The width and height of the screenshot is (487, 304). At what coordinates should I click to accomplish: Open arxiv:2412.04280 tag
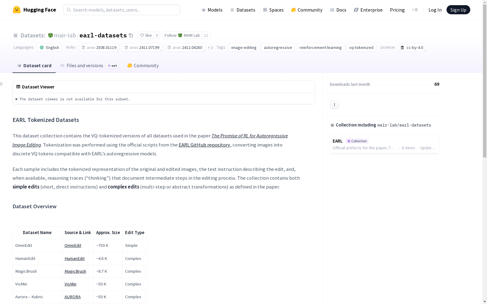[185, 47]
